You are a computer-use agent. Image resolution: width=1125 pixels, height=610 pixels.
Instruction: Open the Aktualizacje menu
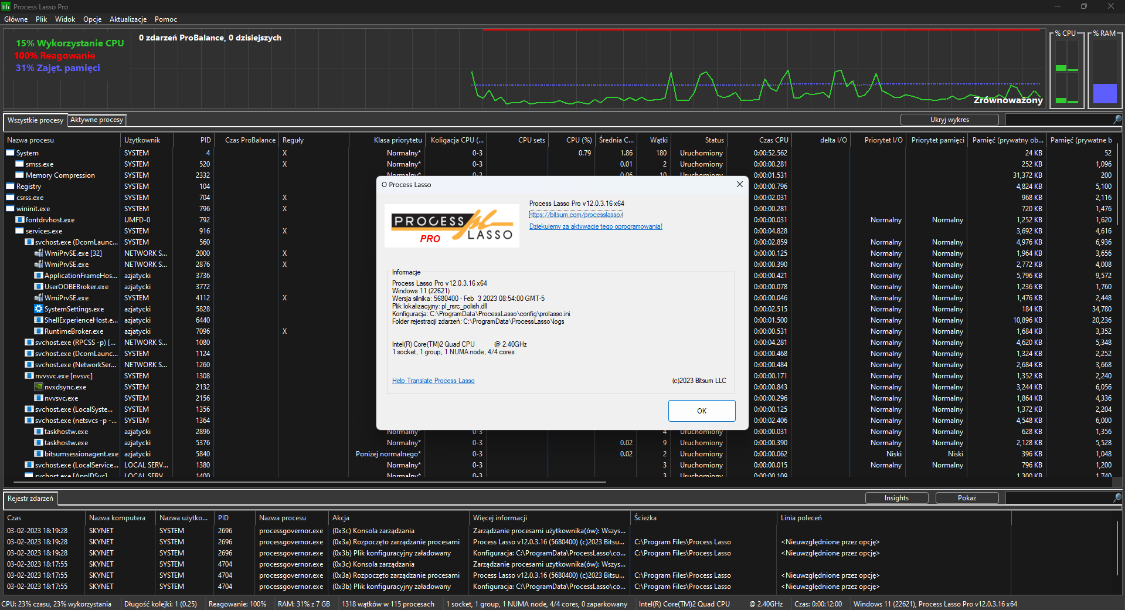click(x=128, y=19)
